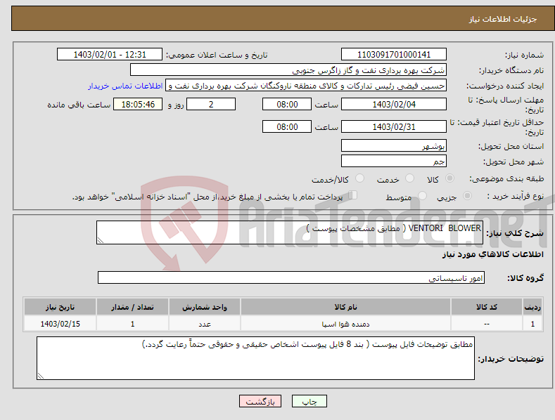Click the delivery city field جم
The image size is (555, 420).
click(x=394, y=162)
